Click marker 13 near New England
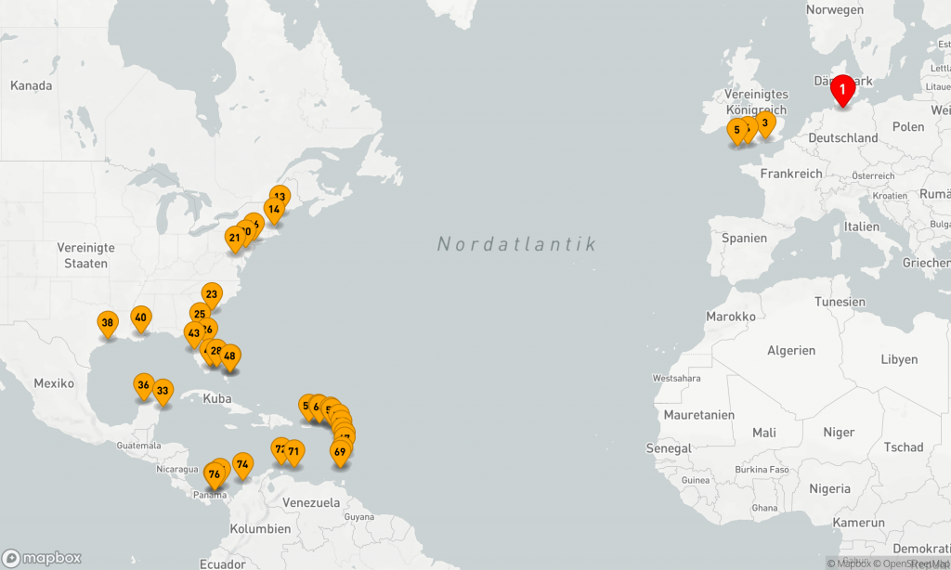951x570 pixels. (x=280, y=197)
